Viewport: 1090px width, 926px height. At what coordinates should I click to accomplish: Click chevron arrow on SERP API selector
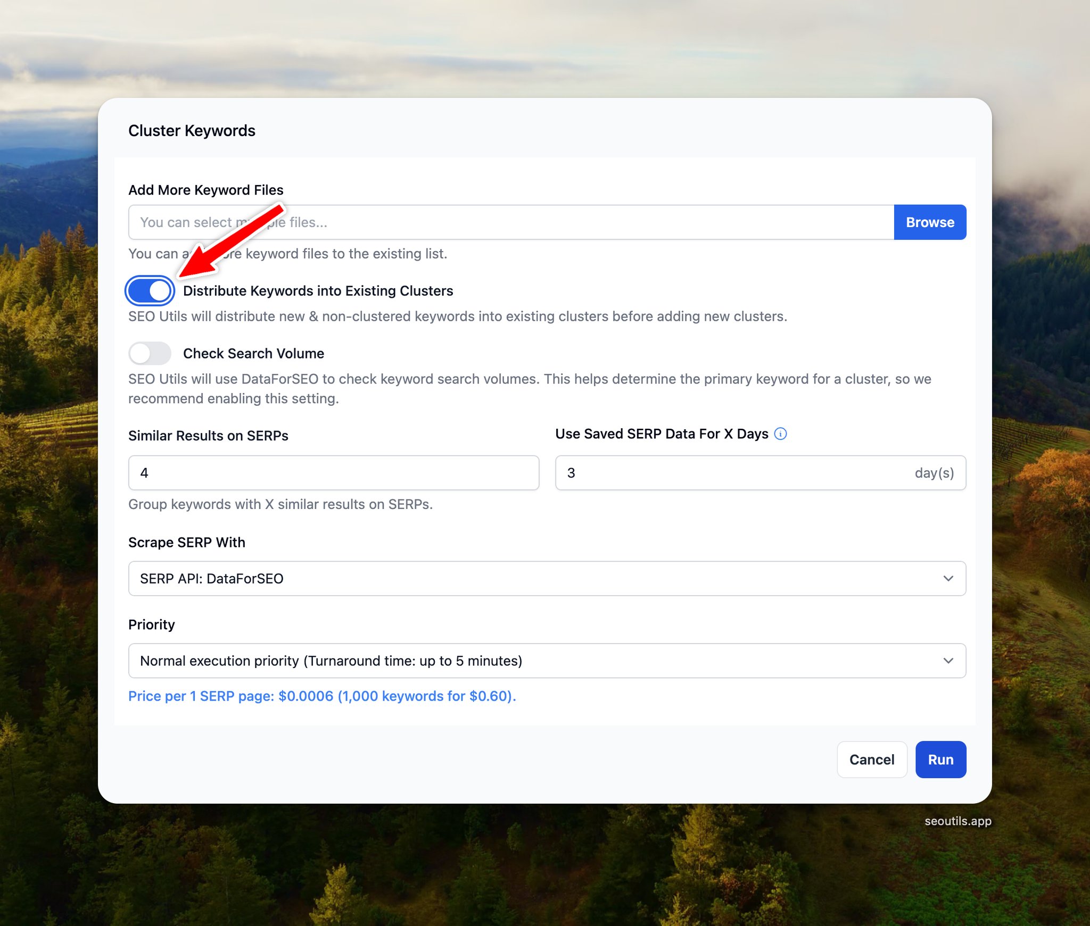(x=948, y=579)
